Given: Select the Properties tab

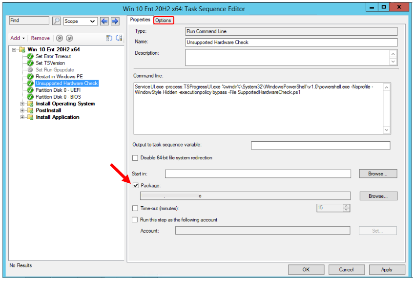Looking at the screenshot, I should 140,20.
